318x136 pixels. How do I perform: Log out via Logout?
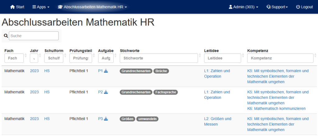point(304,7)
